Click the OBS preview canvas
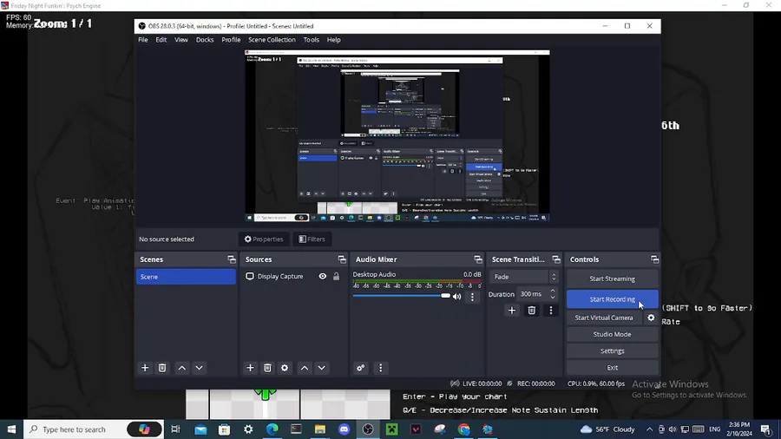Image resolution: width=781 pixels, height=439 pixels. [397, 136]
